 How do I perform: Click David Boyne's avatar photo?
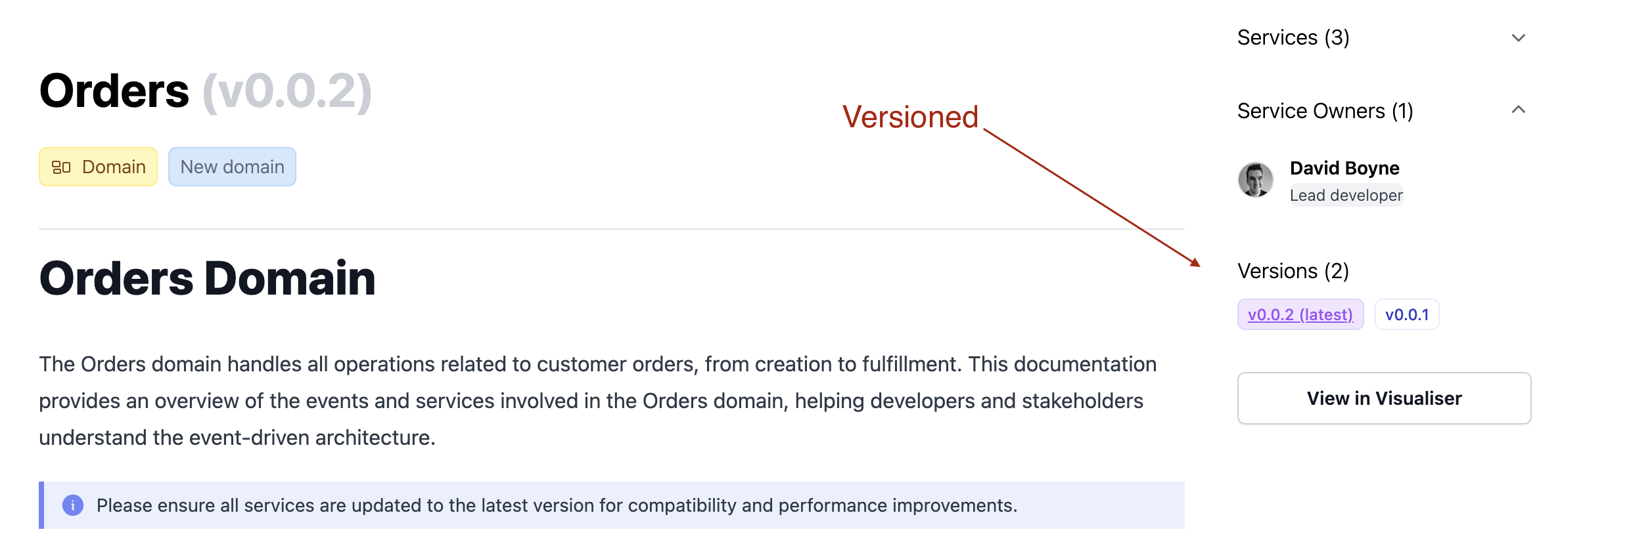1255,180
